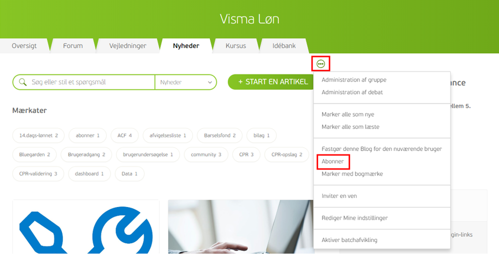499x258 pixels.
Task: Select the dashboard tag chip
Action: click(89, 173)
